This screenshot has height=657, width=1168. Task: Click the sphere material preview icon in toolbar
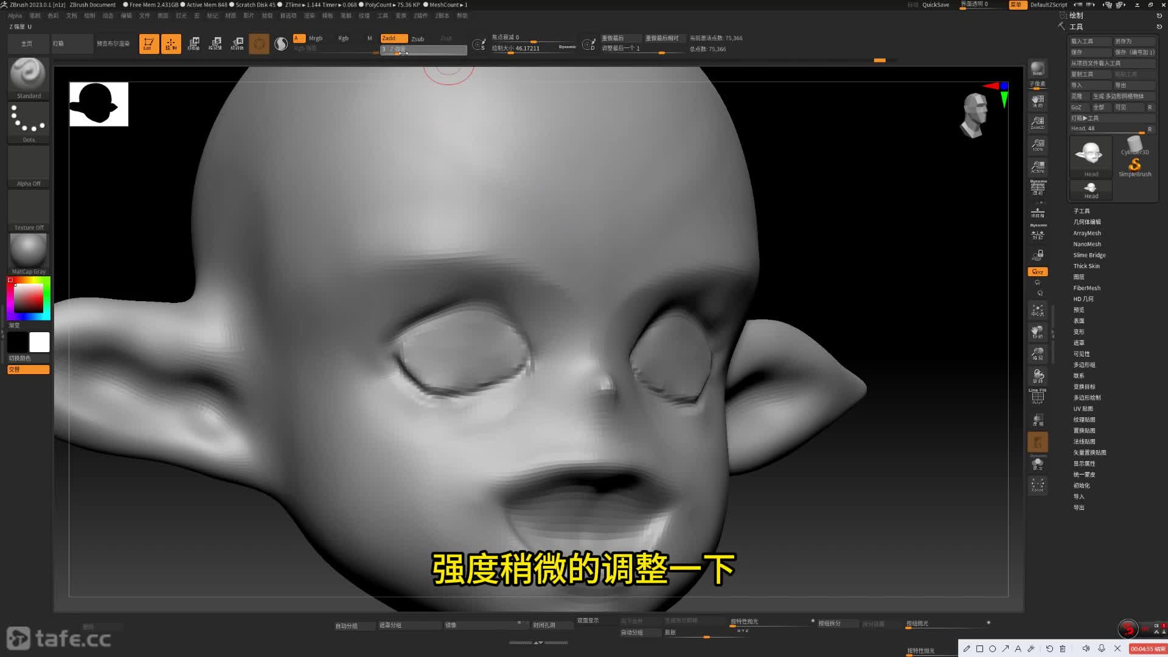click(x=281, y=44)
